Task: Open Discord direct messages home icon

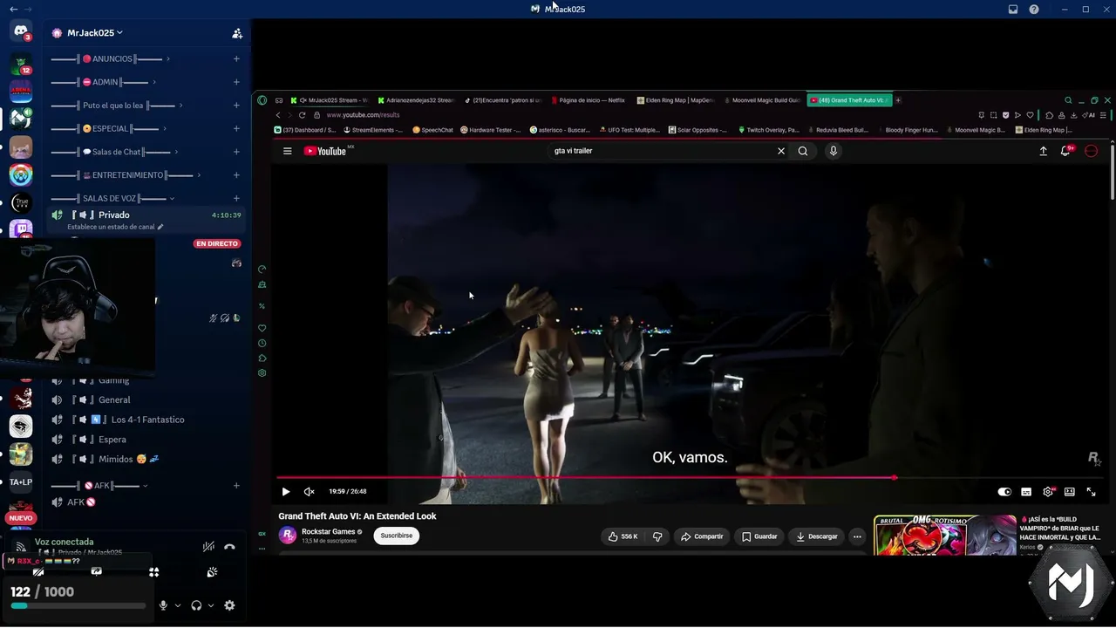Action: [x=21, y=31]
